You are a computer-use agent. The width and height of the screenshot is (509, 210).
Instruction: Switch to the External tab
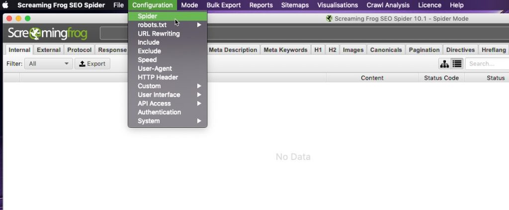(x=49, y=50)
